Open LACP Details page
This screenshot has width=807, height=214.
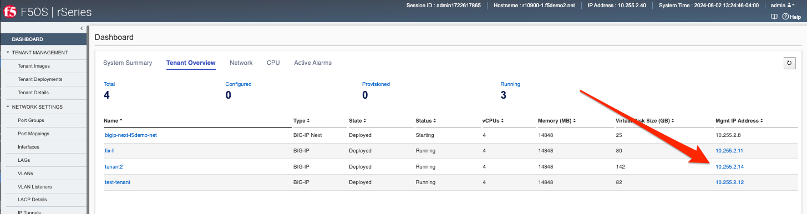[x=32, y=200]
